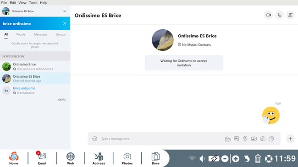Select the Groups search tab

point(61,34)
